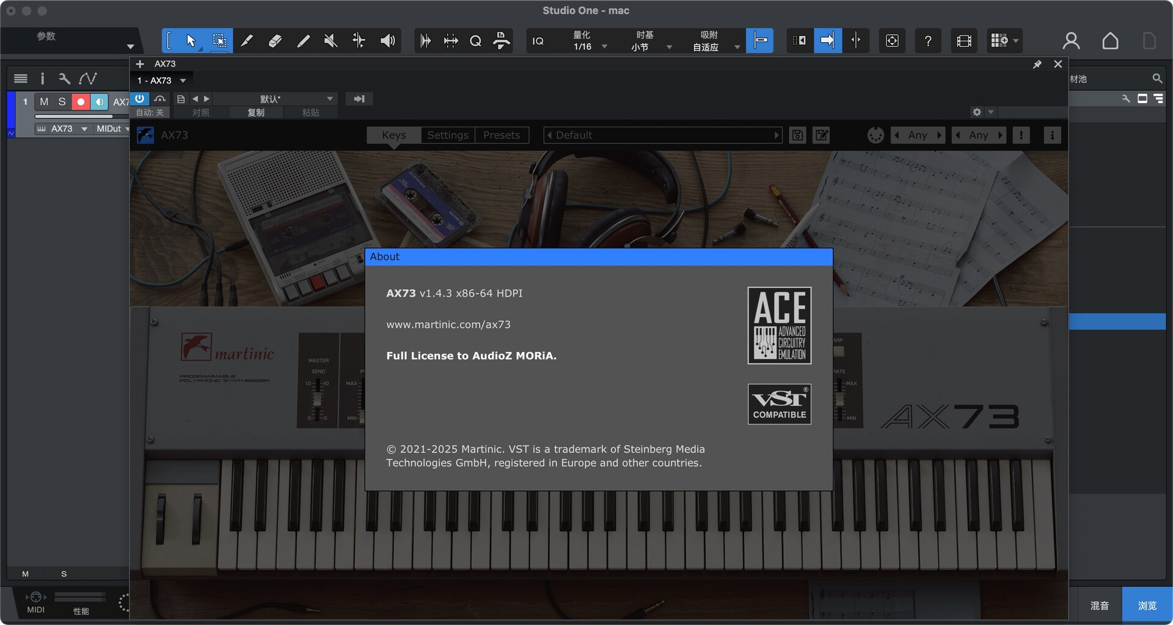Open the question mark help icon
The width and height of the screenshot is (1173, 625).
928,41
